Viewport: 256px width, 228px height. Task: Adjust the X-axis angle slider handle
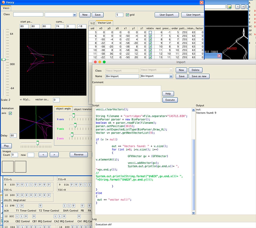(x=74, y=115)
